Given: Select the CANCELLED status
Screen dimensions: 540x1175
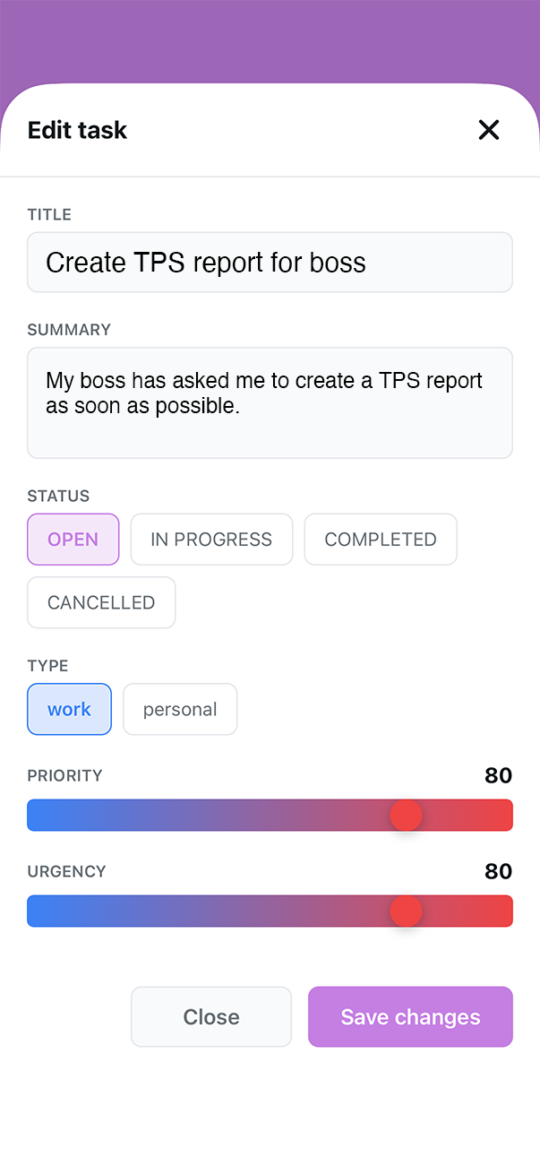Looking at the screenshot, I should (x=100, y=602).
